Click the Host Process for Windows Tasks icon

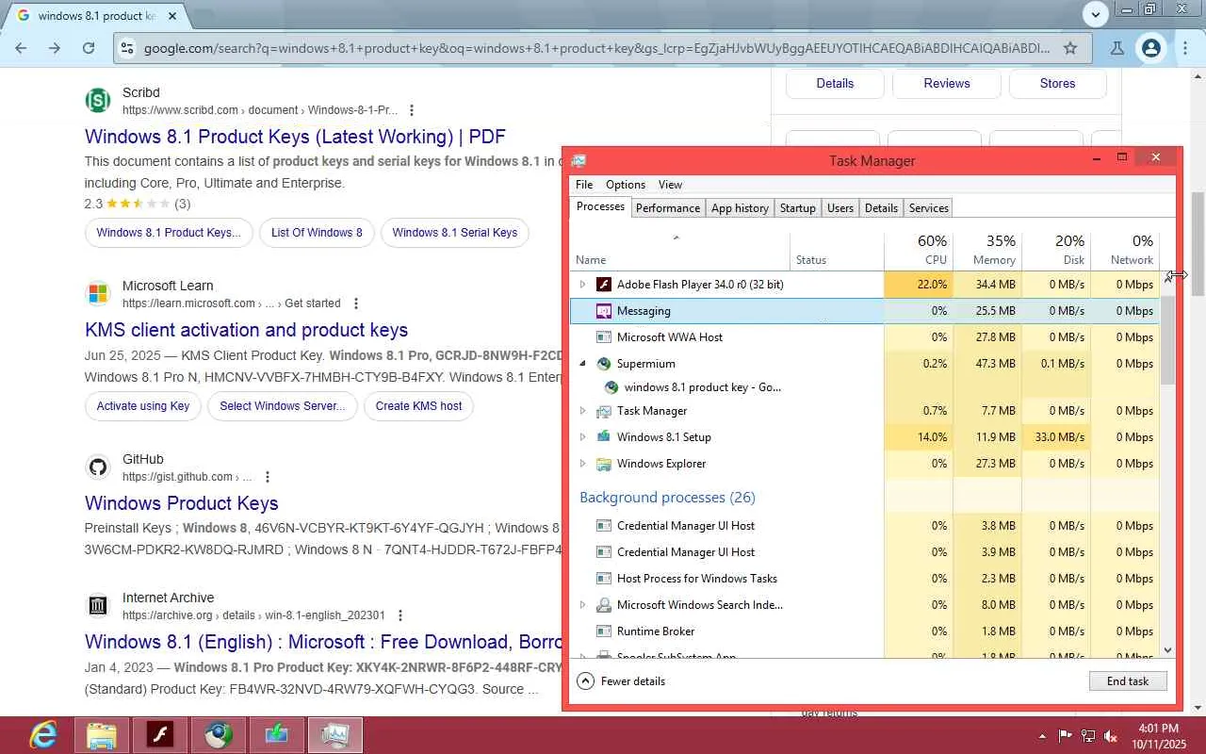pos(604,578)
